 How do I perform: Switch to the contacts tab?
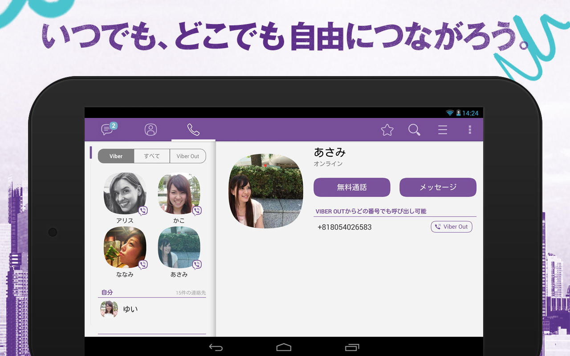click(151, 129)
